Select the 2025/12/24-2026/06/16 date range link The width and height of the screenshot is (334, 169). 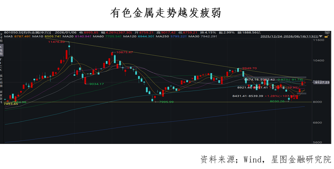tap(290, 36)
